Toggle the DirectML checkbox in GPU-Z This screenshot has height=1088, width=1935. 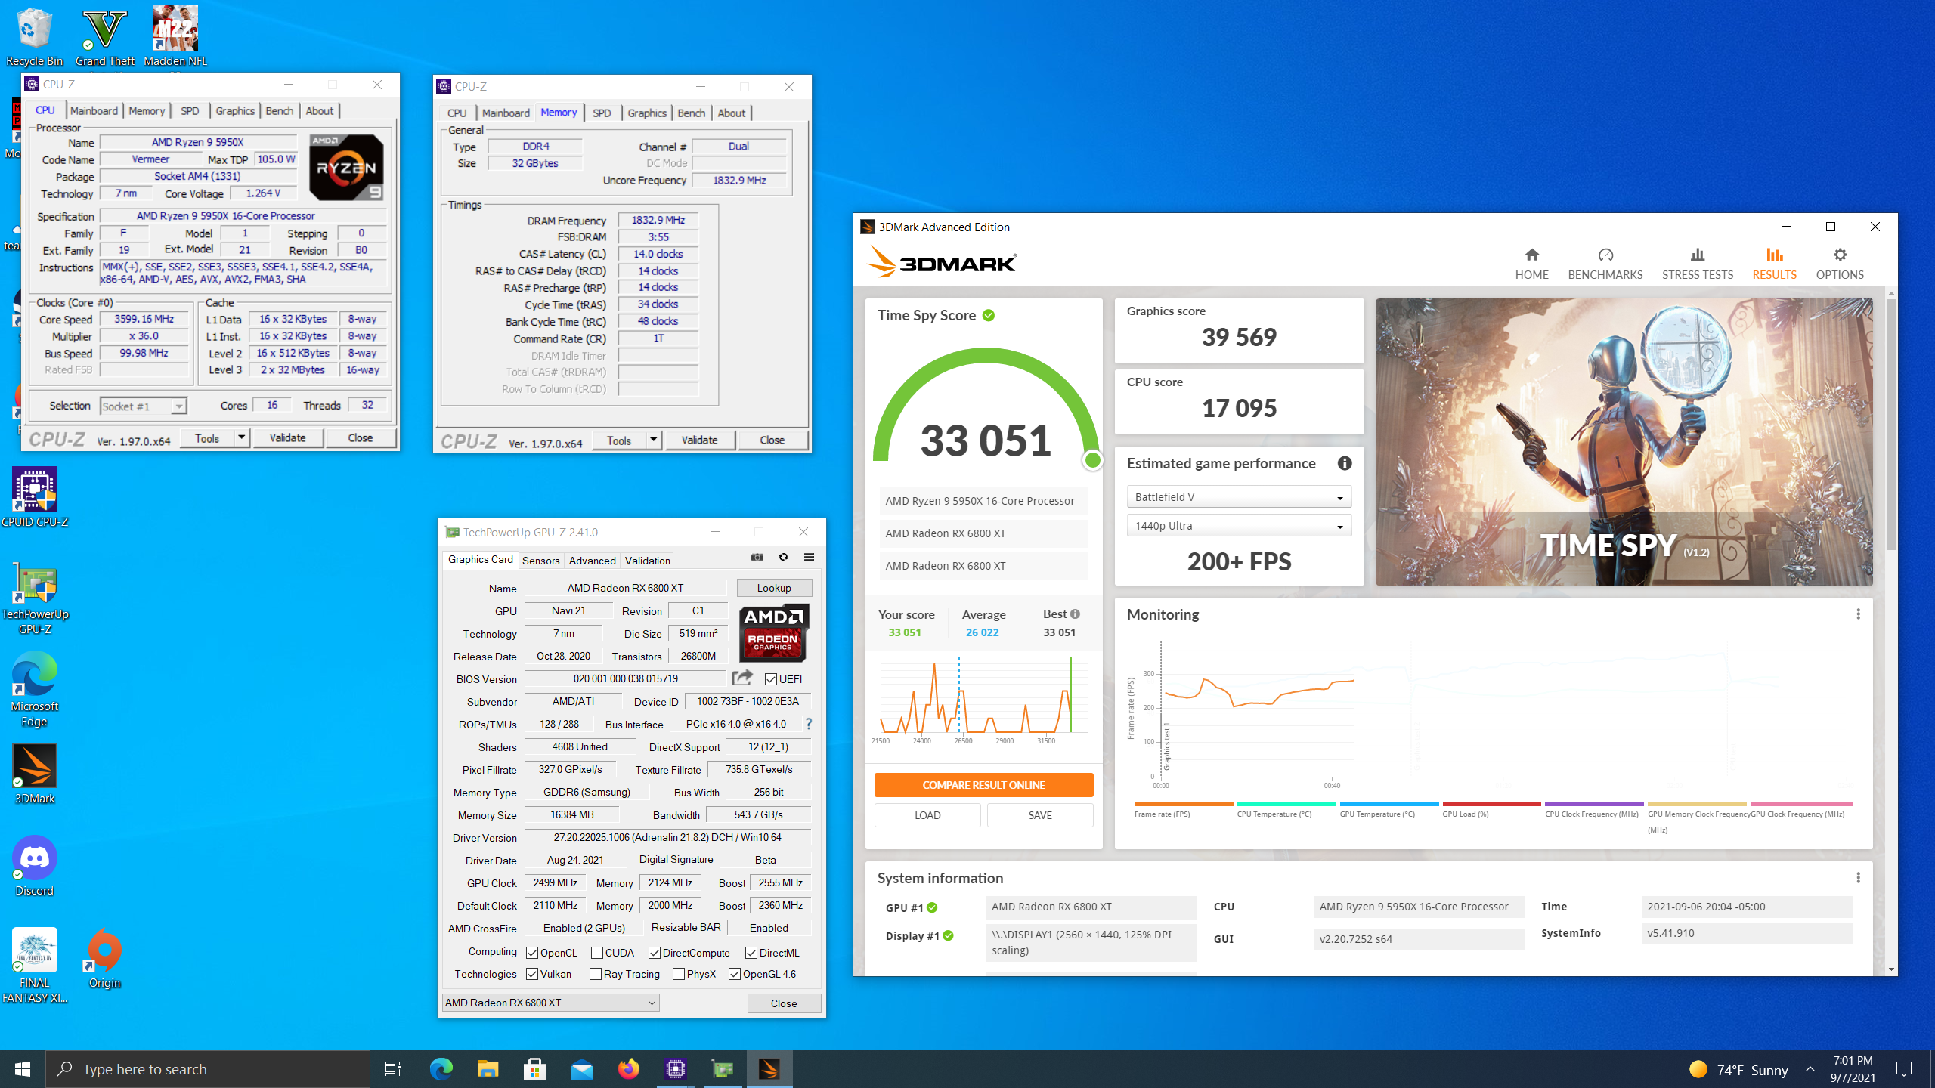[x=751, y=953]
